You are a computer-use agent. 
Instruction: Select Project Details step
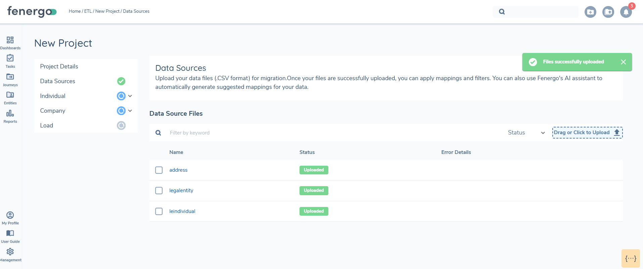tap(59, 66)
